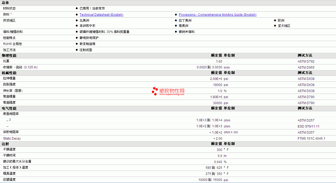Click the 静电放电保护 feature text
This screenshot has width=336, height=183.
pos(89,38)
